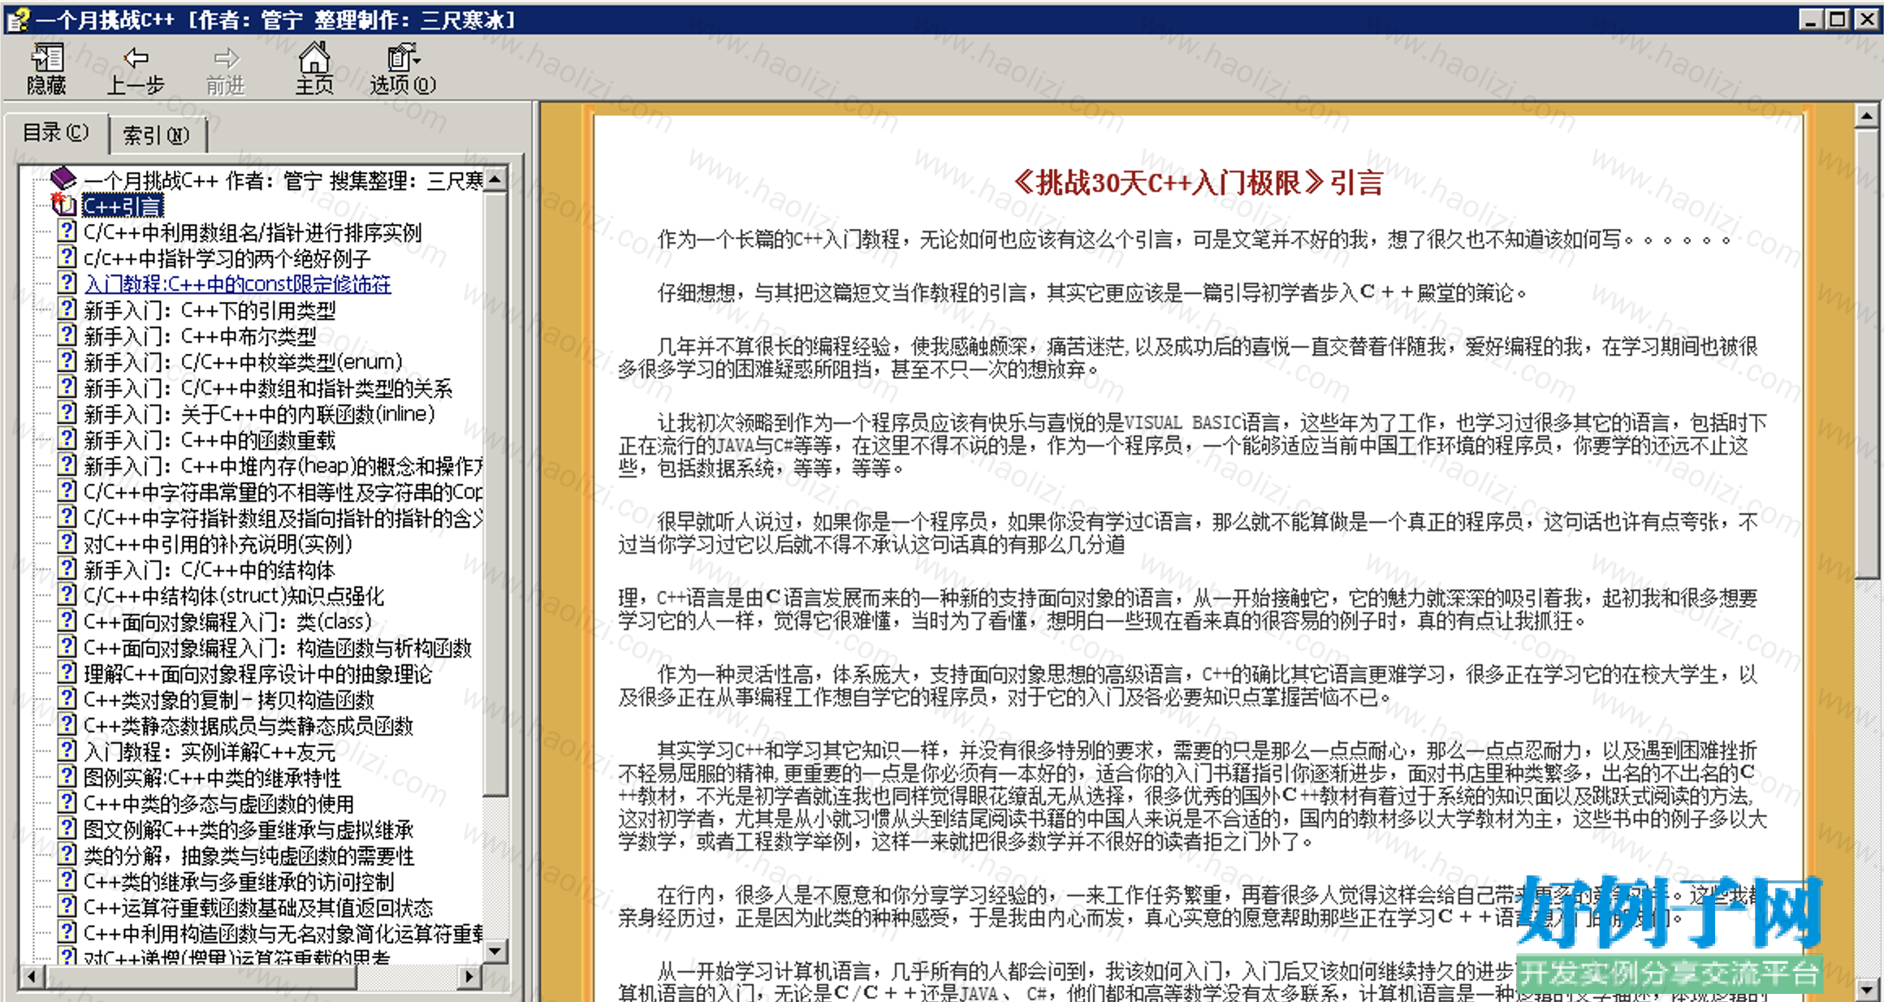Select the root item 一个月挑战C++ 作者：管宁
The height and width of the screenshot is (1002, 1884).
(x=283, y=179)
